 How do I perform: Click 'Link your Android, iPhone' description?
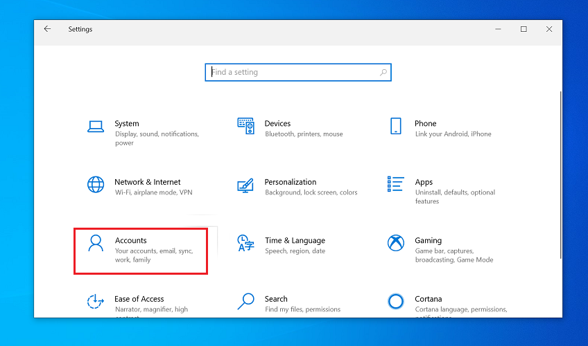click(453, 134)
